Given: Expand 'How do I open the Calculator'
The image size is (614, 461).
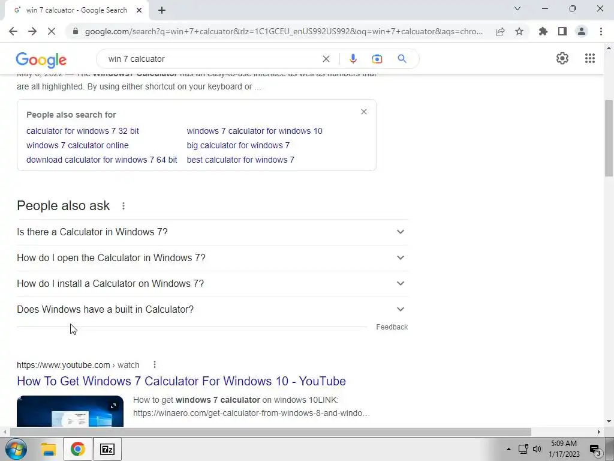Looking at the screenshot, I should (212, 258).
